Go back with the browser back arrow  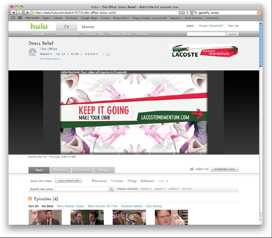pos(13,12)
